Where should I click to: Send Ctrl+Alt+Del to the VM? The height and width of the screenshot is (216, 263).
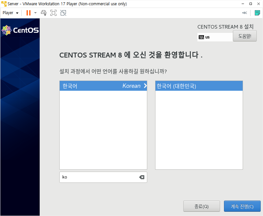(x=44, y=13)
